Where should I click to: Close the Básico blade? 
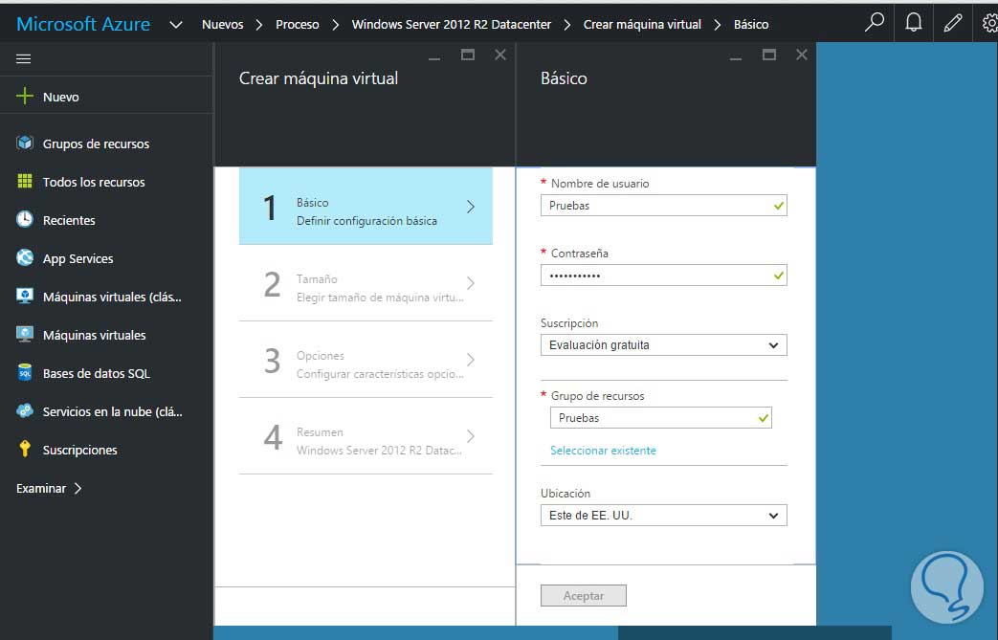(x=801, y=55)
